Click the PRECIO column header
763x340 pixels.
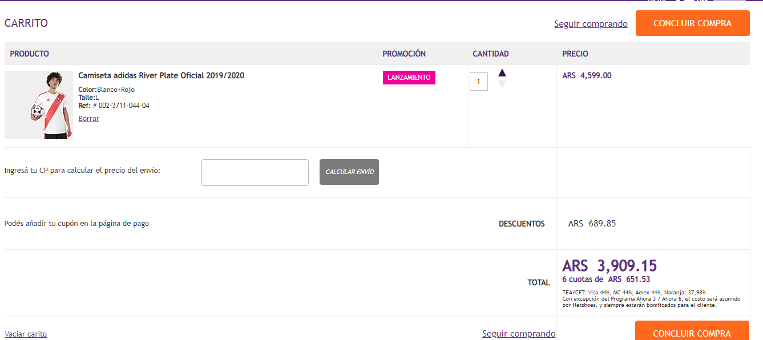point(575,54)
